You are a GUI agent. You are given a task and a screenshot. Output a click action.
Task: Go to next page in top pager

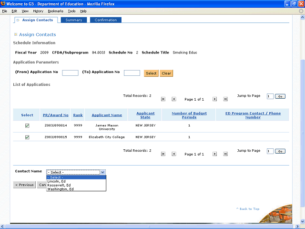pyautogui.click(x=215, y=99)
